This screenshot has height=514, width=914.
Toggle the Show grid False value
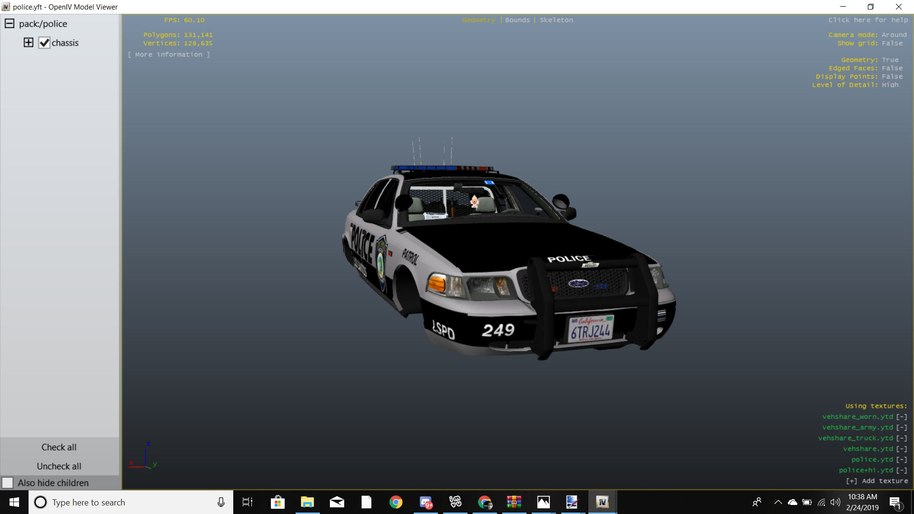point(892,43)
